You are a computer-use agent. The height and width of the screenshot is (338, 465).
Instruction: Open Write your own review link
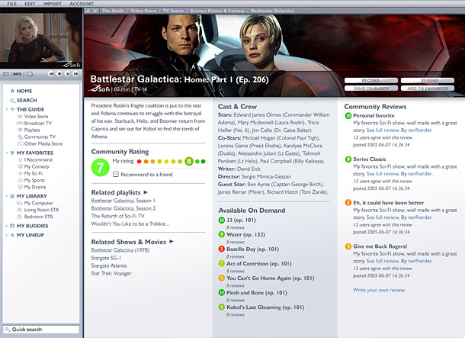[x=379, y=290]
